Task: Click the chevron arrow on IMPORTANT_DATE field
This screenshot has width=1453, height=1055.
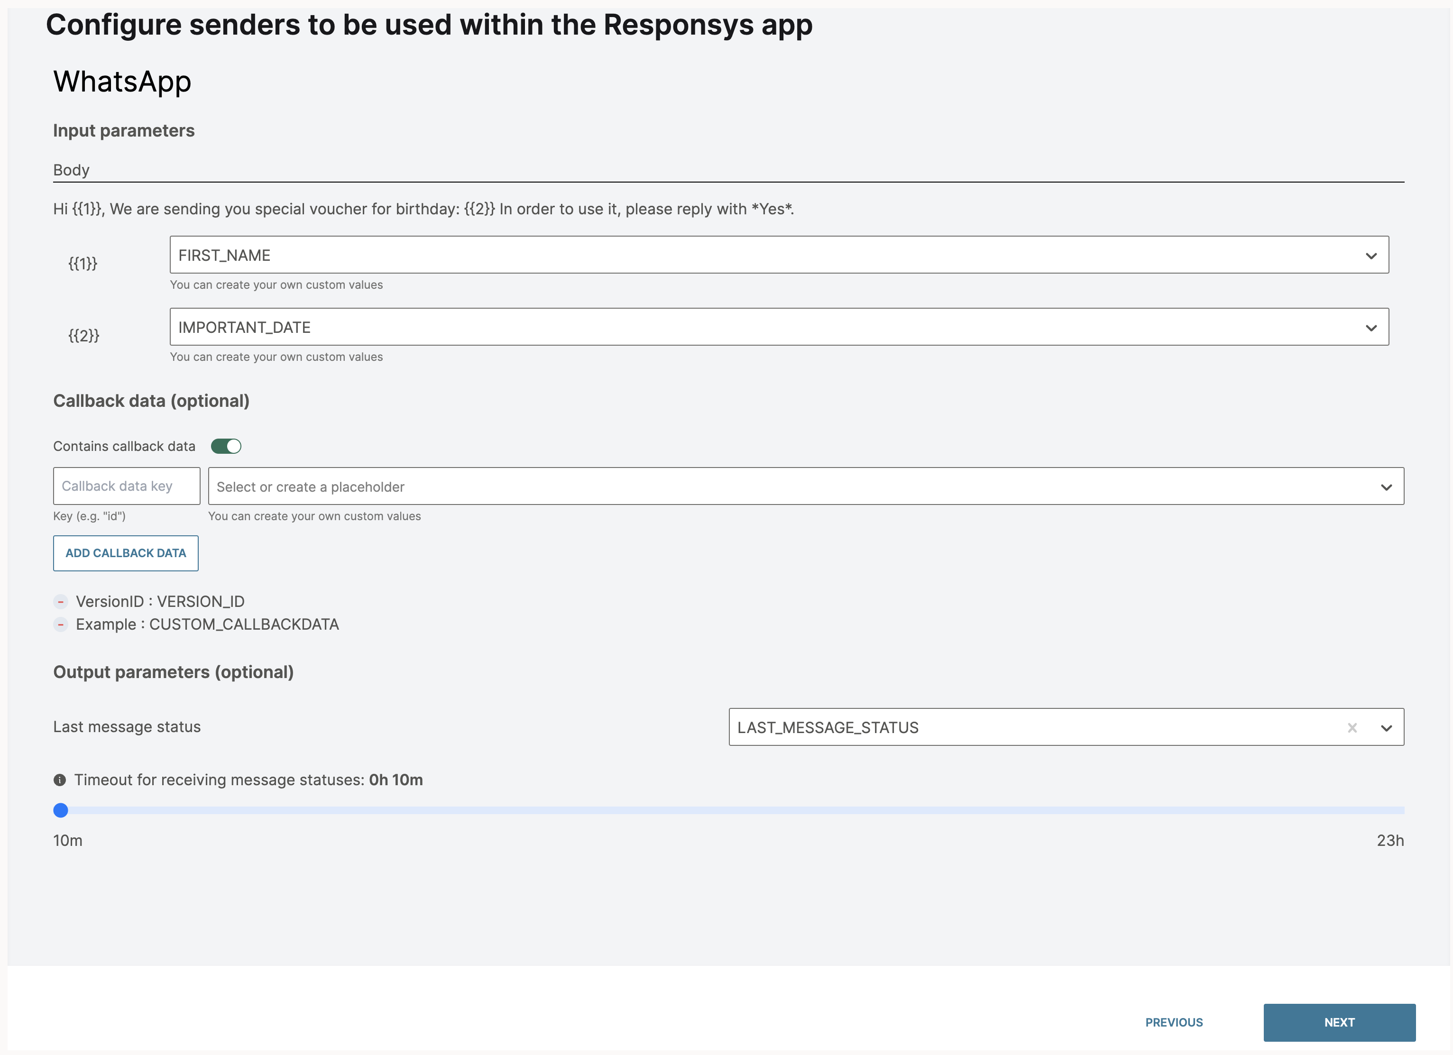Action: (1370, 328)
